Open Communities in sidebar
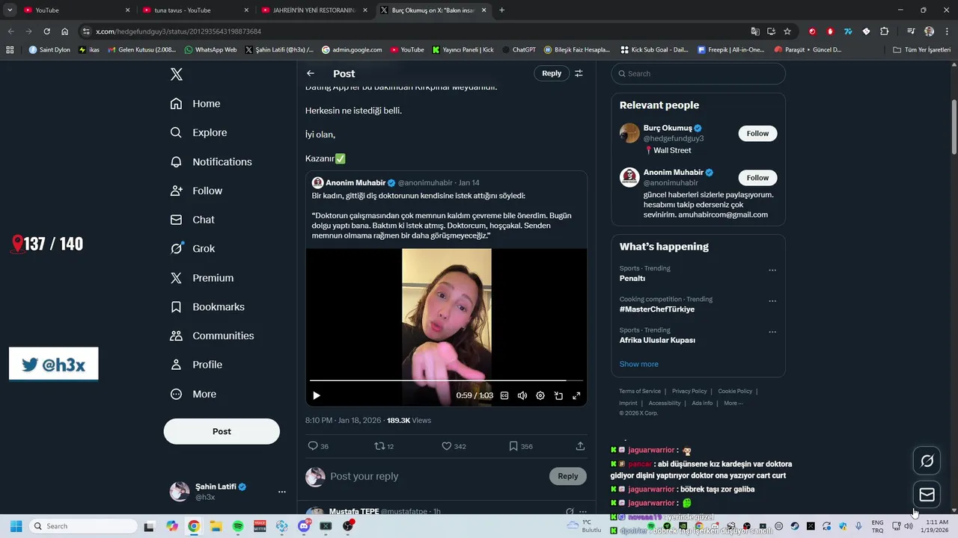The height and width of the screenshot is (538, 958). tap(212, 336)
